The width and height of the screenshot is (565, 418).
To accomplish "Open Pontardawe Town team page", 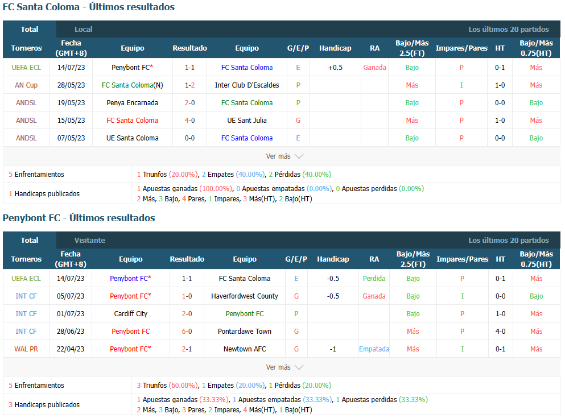I will [x=245, y=331].
